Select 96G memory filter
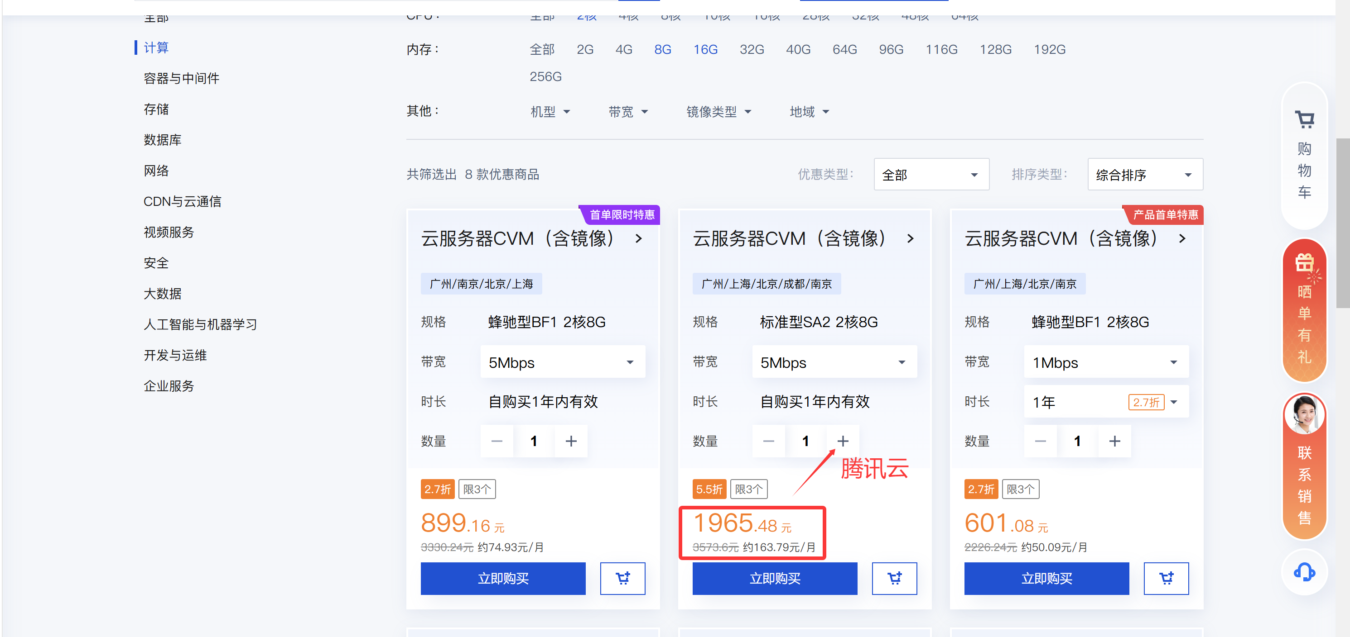Image resolution: width=1350 pixels, height=637 pixels. coord(892,50)
